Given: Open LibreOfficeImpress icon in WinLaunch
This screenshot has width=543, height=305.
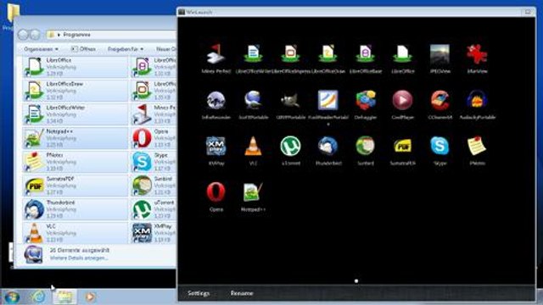Looking at the screenshot, I should (x=290, y=54).
